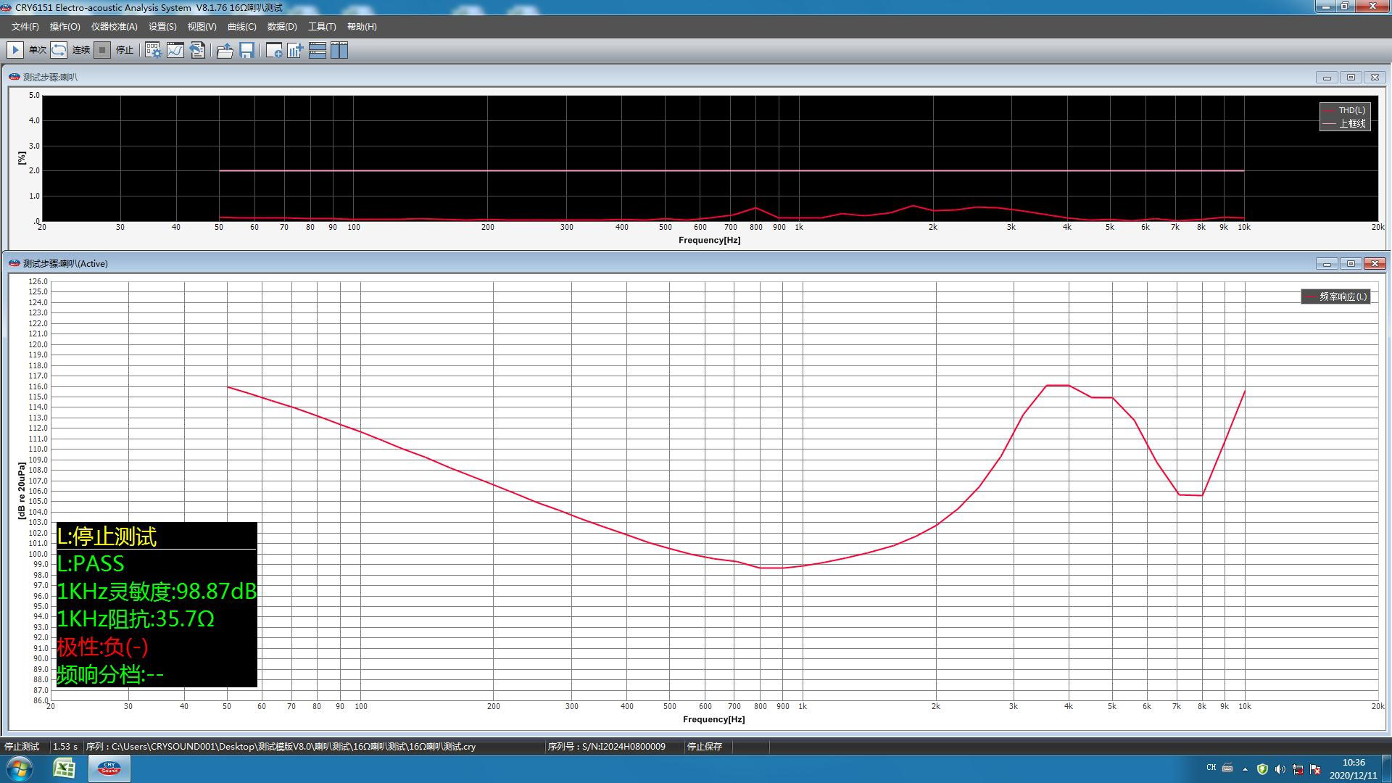
Task: Click the active window title bar icon
Action: click(x=14, y=263)
